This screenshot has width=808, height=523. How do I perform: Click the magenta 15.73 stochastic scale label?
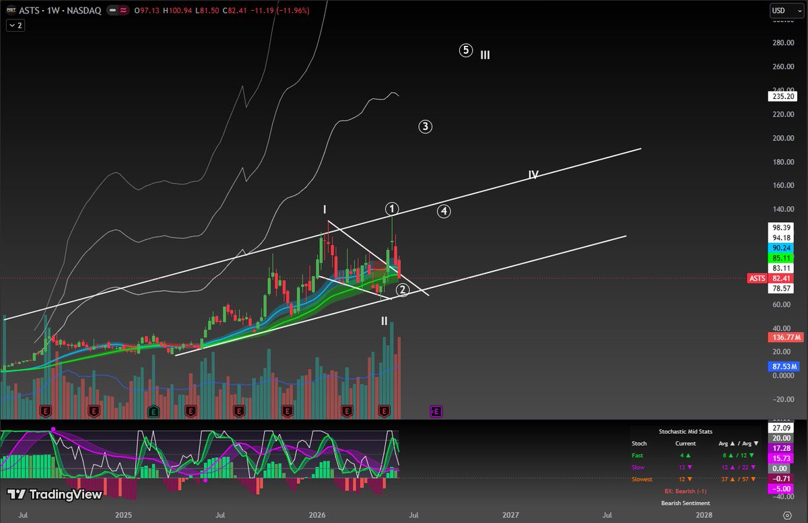[781, 458]
